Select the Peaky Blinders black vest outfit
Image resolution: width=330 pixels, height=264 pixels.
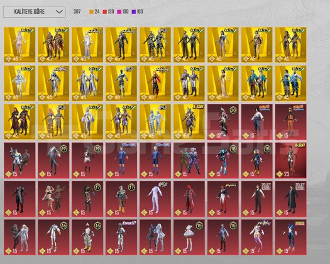(256, 199)
